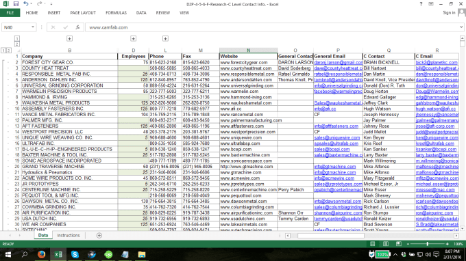Click the Cancel X icon in formula bar

[53, 27]
